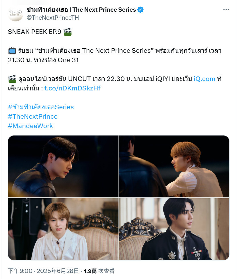Open hashtag #MandeeWork
Screen dimensions: 237x279
point(30,126)
